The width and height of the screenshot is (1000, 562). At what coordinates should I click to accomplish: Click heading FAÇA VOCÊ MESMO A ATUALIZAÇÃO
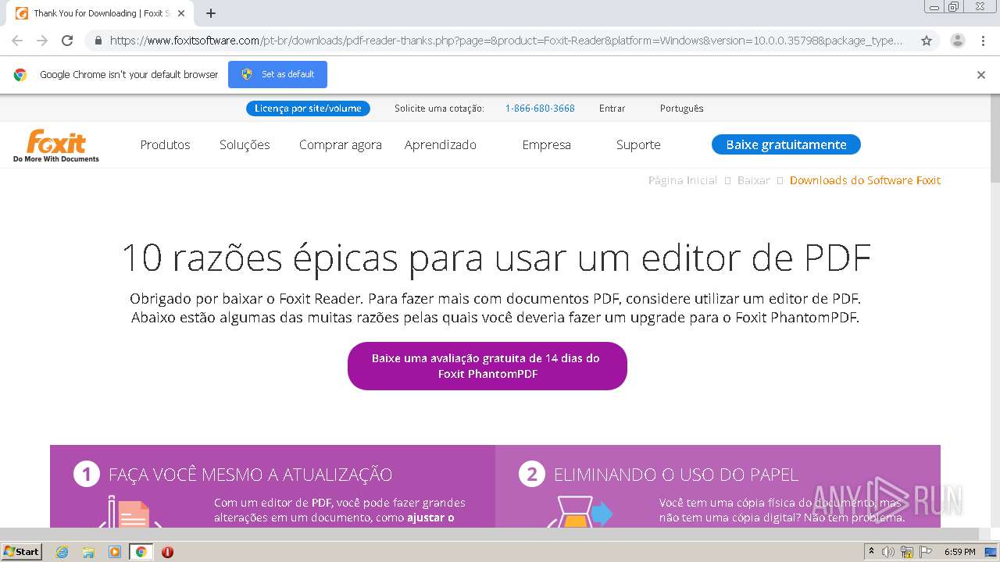[251, 474]
